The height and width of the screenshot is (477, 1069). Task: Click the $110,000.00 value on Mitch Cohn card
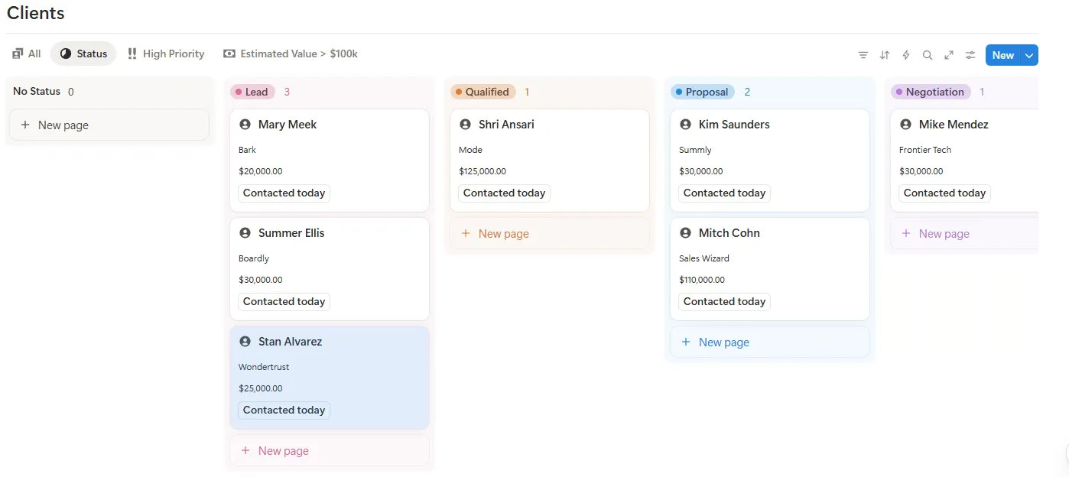(x=702, y=280)
